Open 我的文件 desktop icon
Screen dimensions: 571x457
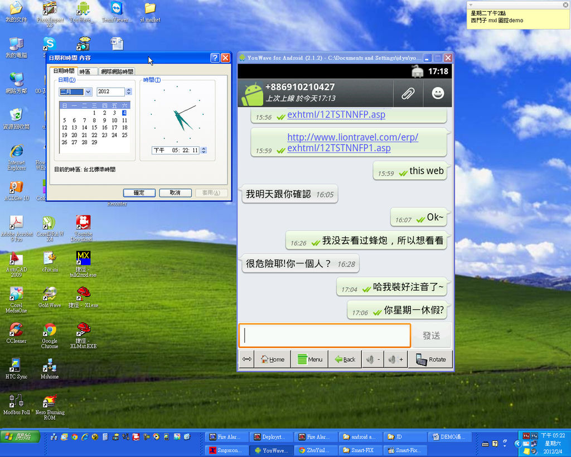16,12
